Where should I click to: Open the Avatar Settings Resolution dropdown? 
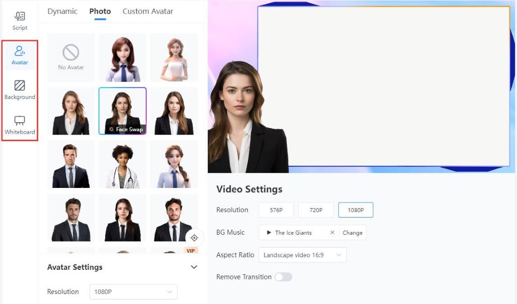(x=133, y=291)
